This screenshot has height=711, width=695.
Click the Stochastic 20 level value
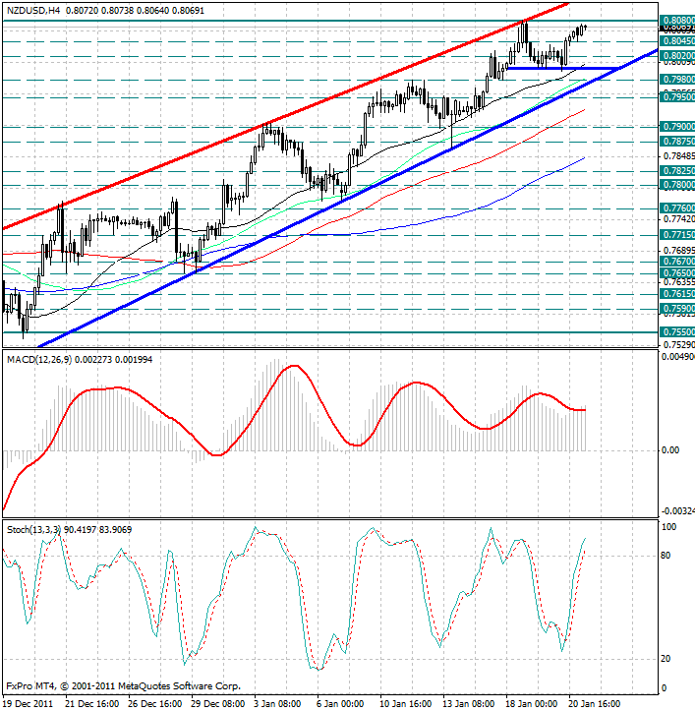pyautogui.click(x=666, y=659)
